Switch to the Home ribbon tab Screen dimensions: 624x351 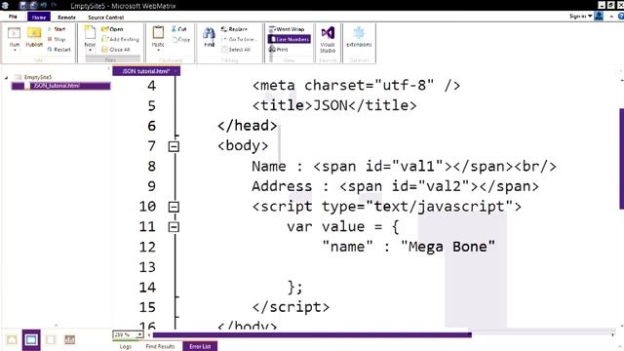coord(39,18)
